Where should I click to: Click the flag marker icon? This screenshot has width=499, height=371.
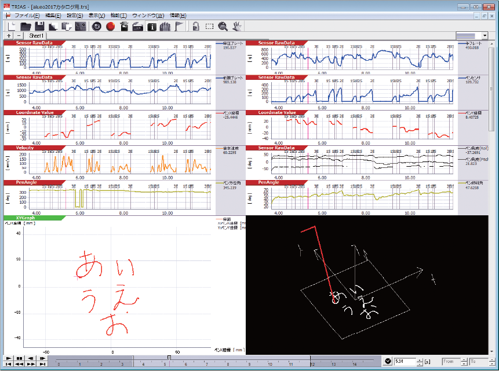(179, 26)
